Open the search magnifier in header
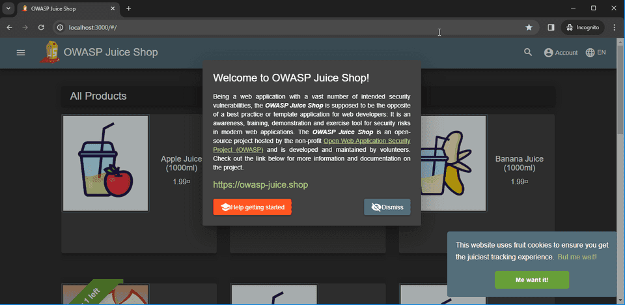625x305 pixels. (528, 52)
